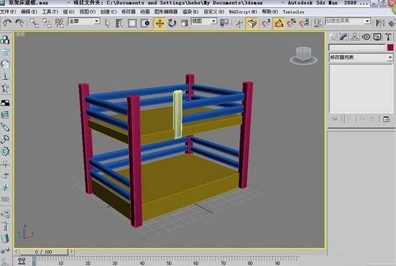Image resolution: width=396 pixels, height=266 pixels.
Task: Click the Motor gear icon in left toolbar
Action: click(x=5, y=151)
